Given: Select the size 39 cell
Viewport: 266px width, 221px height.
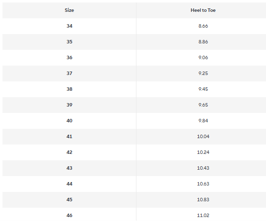Looking at the screenshot, I should tap(69, 105).
